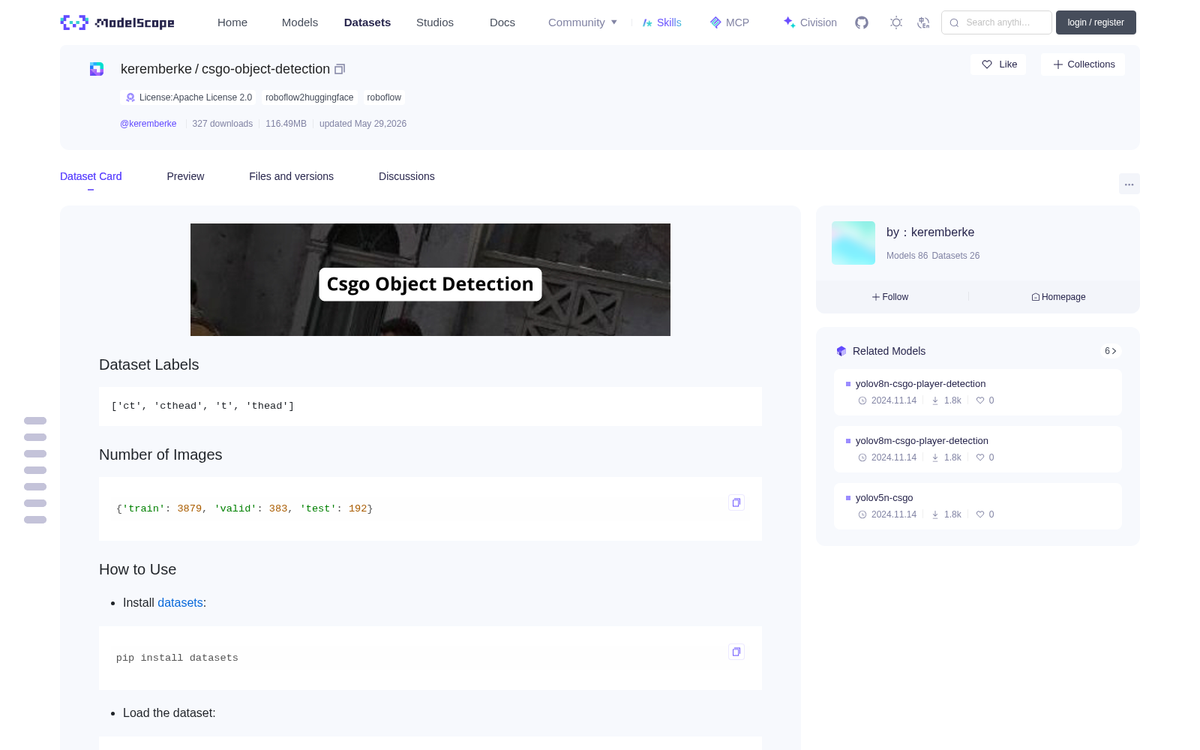Click the last side outline navigation bar

[35, 520]
